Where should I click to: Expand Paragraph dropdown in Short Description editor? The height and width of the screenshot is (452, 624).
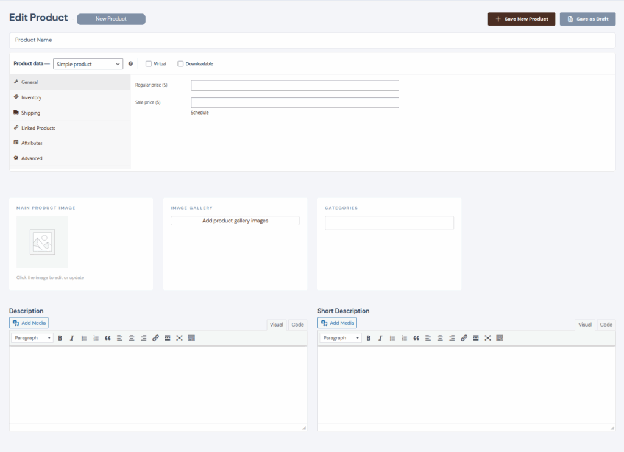click(x=341, y=338)
